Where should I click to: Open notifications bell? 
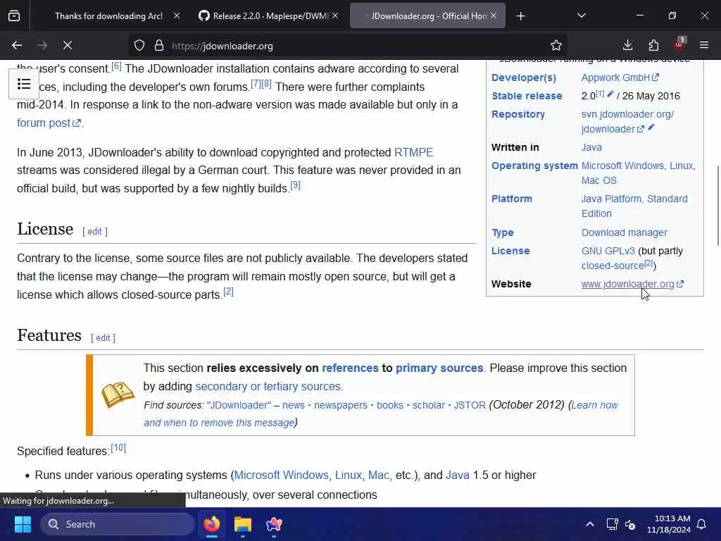[702, 524]
